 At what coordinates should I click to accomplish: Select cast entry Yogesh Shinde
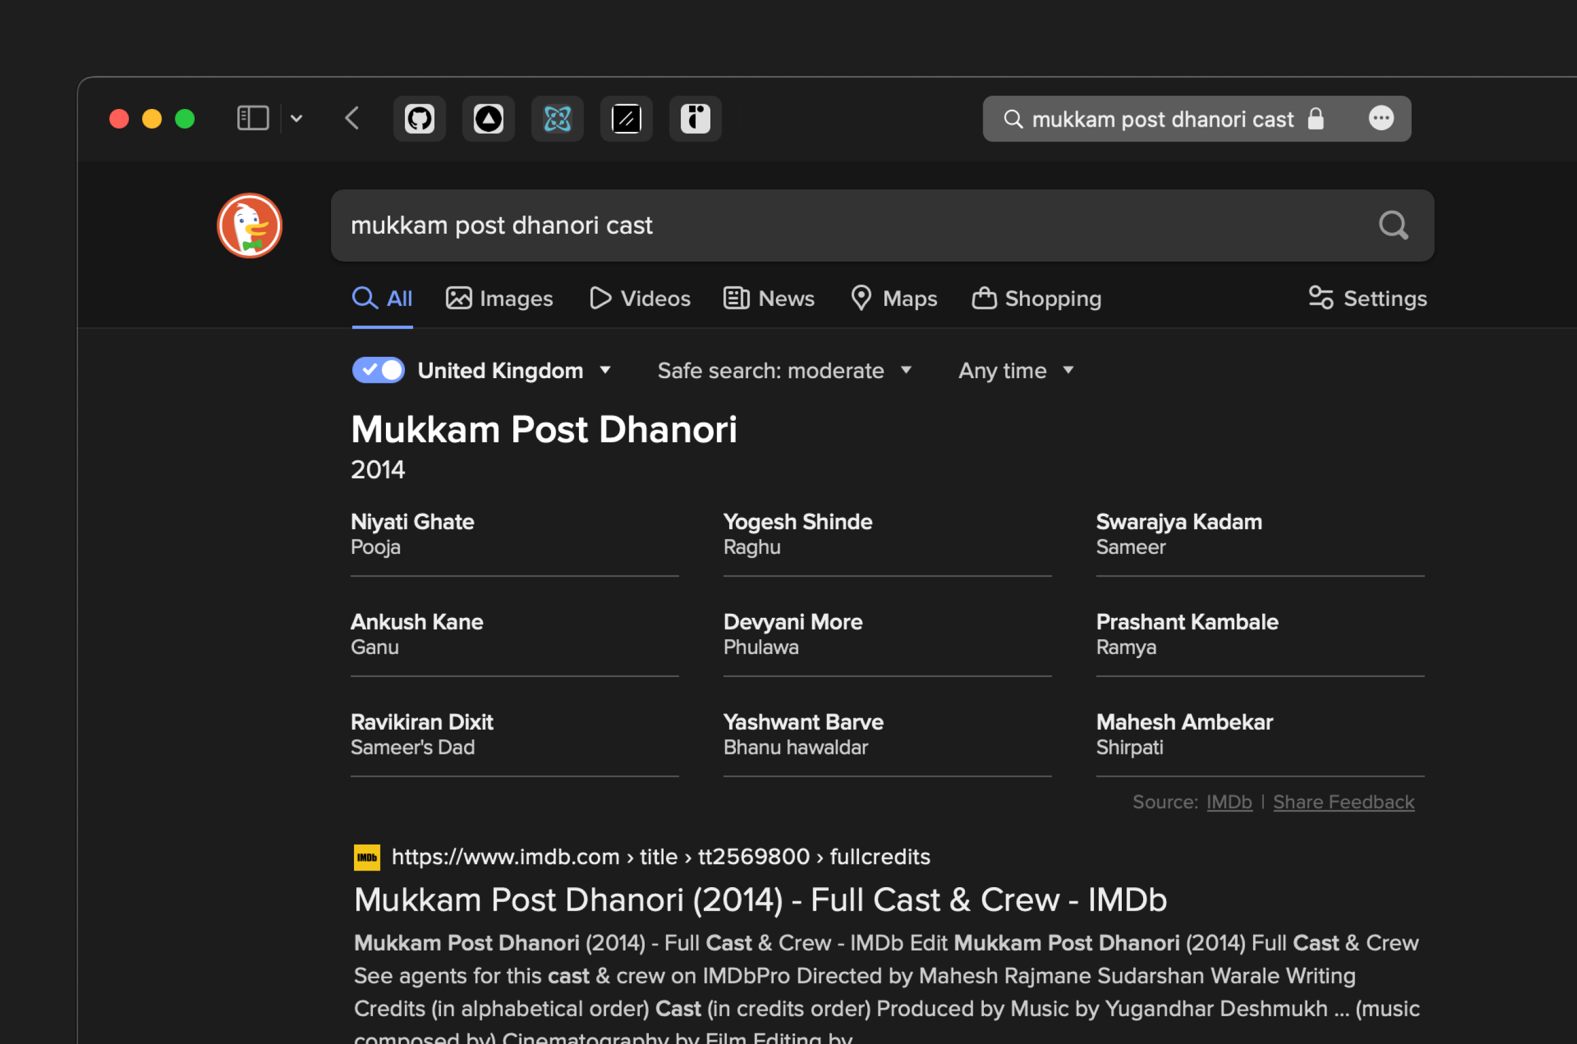click(x=887, y=534)
